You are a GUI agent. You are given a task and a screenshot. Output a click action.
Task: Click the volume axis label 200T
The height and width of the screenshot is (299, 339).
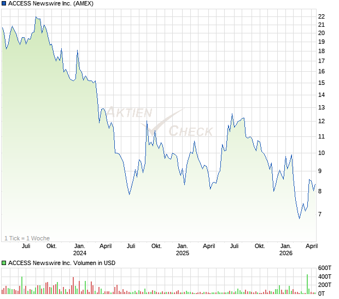(325, 285)
